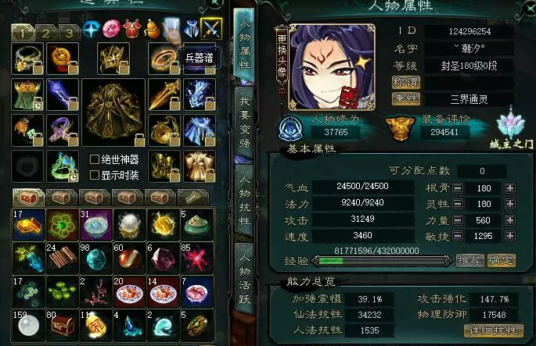
Task: Decrease 敏捷 with the minus button
Action: click(458, 236)
